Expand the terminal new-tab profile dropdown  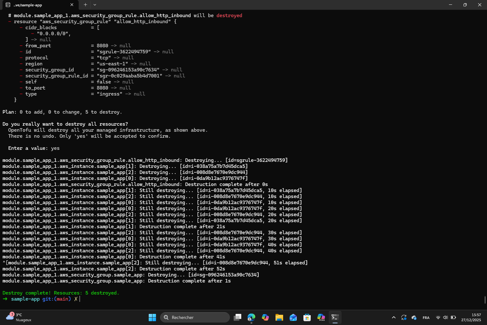coord(95,5)
